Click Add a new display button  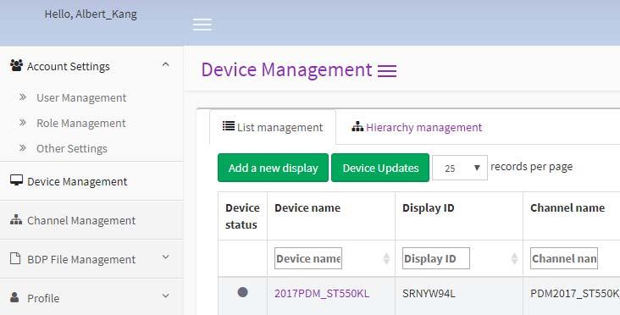click(x=273, y=168)
